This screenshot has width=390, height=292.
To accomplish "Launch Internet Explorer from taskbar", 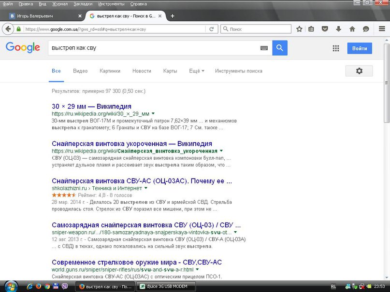I will click(29, 287).
